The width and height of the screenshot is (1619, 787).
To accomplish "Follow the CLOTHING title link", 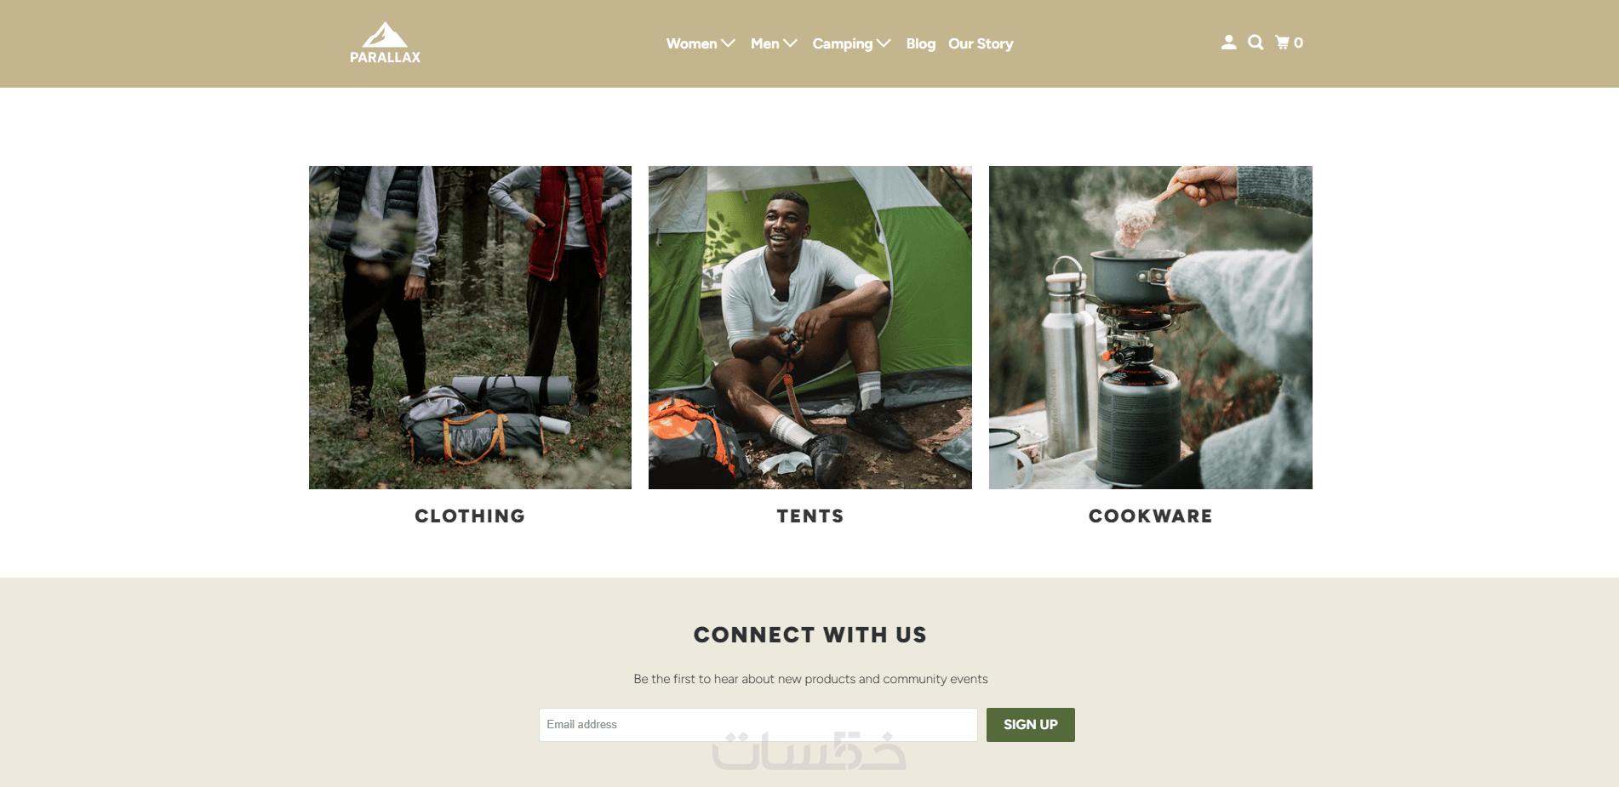I will click(470, 516).
